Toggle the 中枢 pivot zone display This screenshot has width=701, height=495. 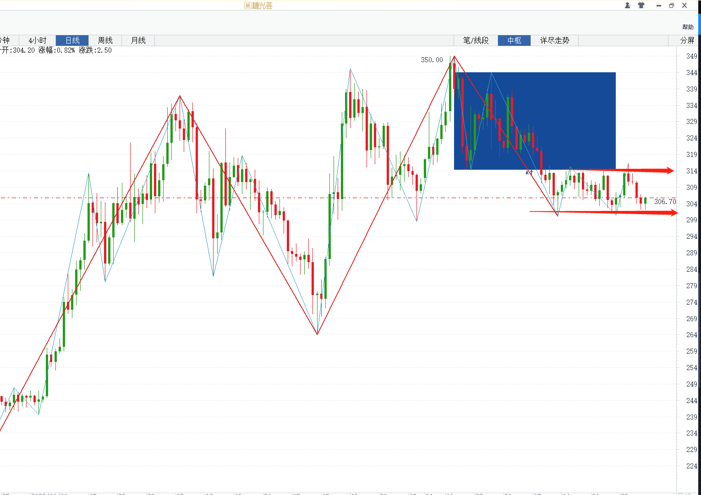[x=515, y=40]
